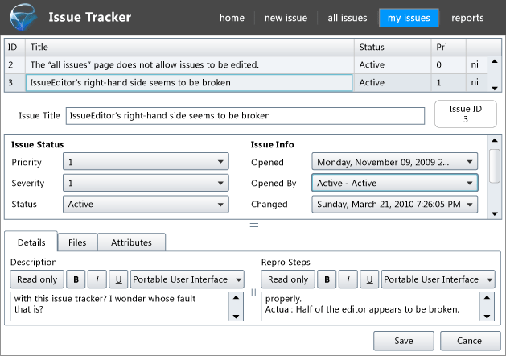Click the Issue Tracker logo icon
Viewport: 506px width, 356px height.
(22, 18)
